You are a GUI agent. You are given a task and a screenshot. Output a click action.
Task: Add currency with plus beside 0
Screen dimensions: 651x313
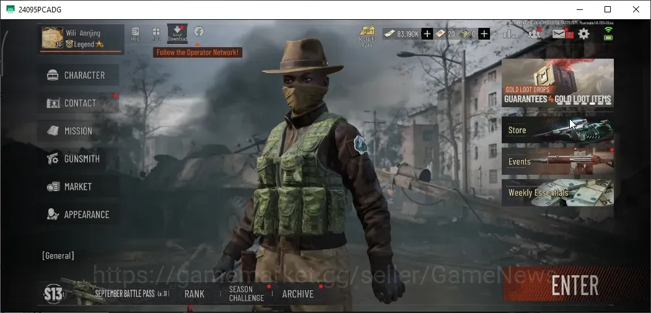484,33
